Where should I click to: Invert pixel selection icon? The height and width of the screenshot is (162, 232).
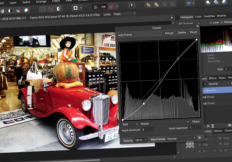[x=59, y=9]
